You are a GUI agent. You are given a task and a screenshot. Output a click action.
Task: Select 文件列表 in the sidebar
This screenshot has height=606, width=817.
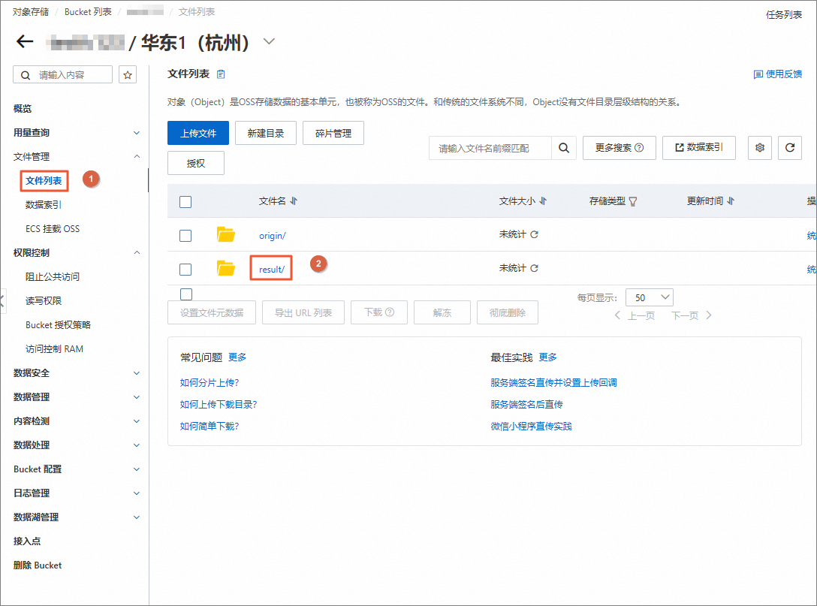44,181
